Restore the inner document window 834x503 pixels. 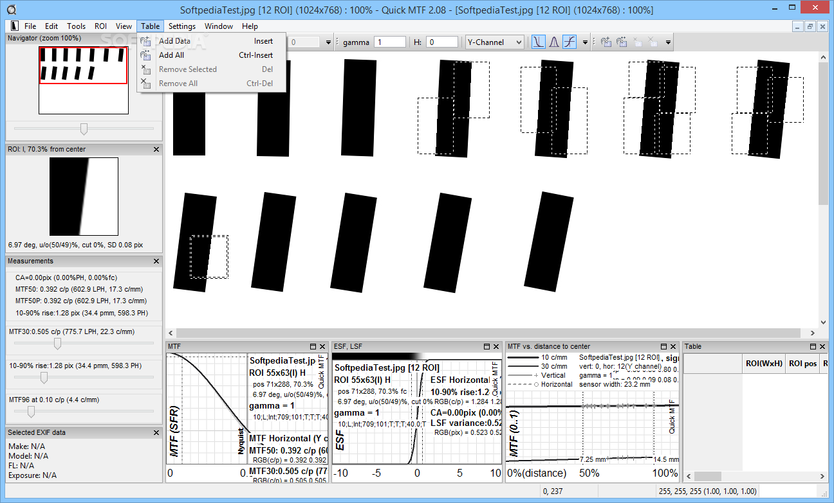click(x=810, y=26)
